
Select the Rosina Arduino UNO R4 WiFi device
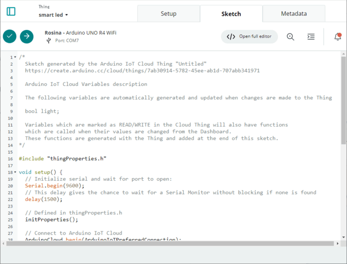coord(80,33)
